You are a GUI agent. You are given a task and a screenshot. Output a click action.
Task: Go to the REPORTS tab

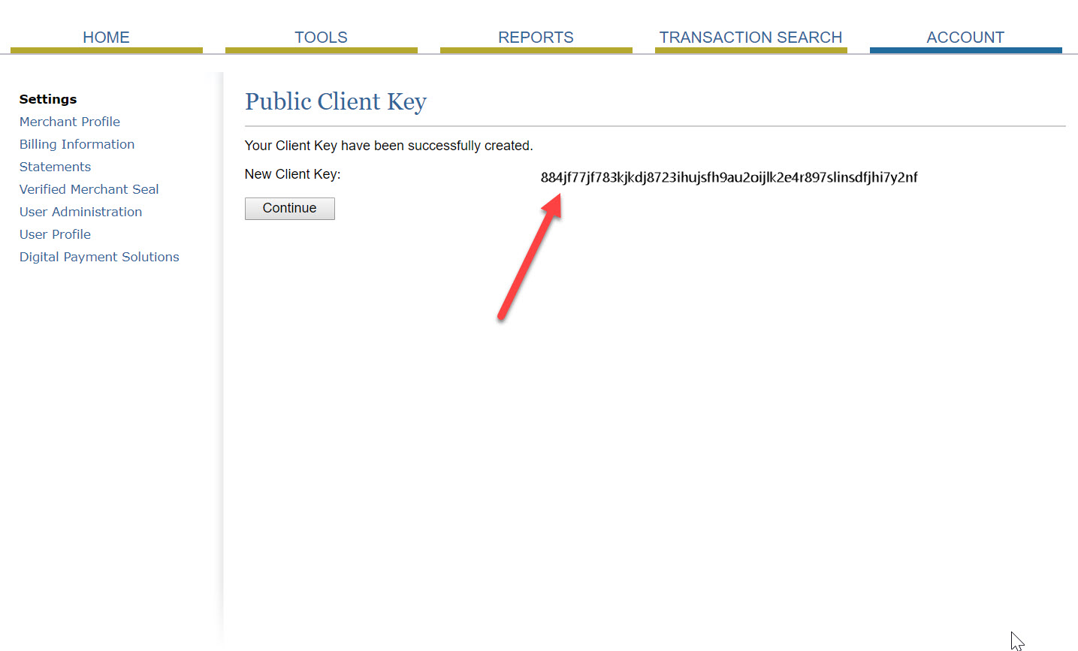click(536, 38)
